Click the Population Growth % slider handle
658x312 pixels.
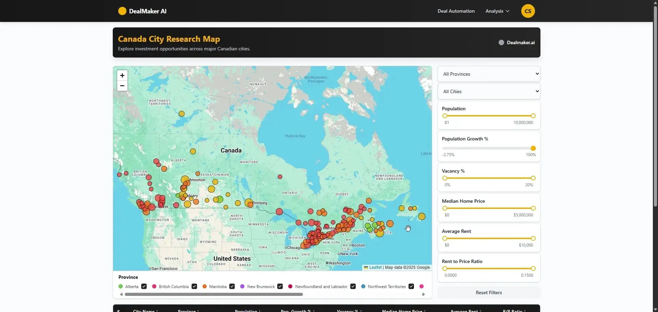[x=533, y=148]
